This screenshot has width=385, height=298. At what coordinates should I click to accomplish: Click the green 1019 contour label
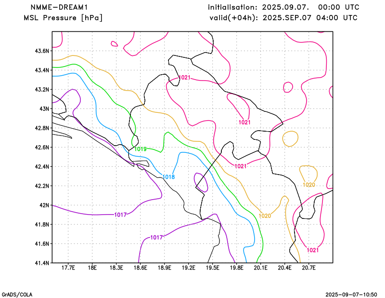click(141, 149)
